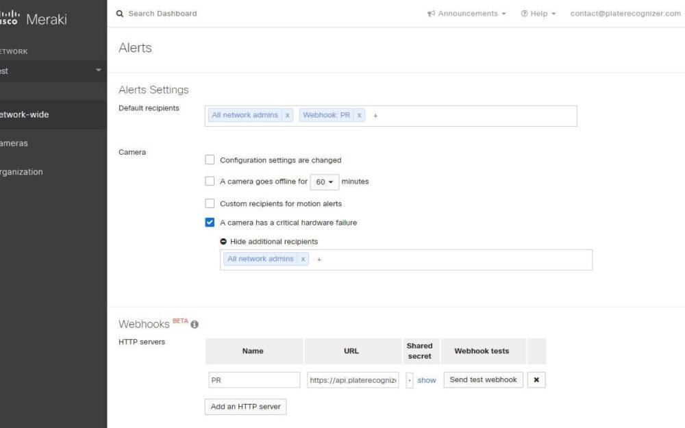
Task: Show the shared secret
Action: [426, 380]
